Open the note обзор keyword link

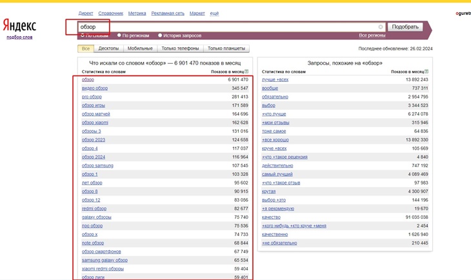pos(93,243)
